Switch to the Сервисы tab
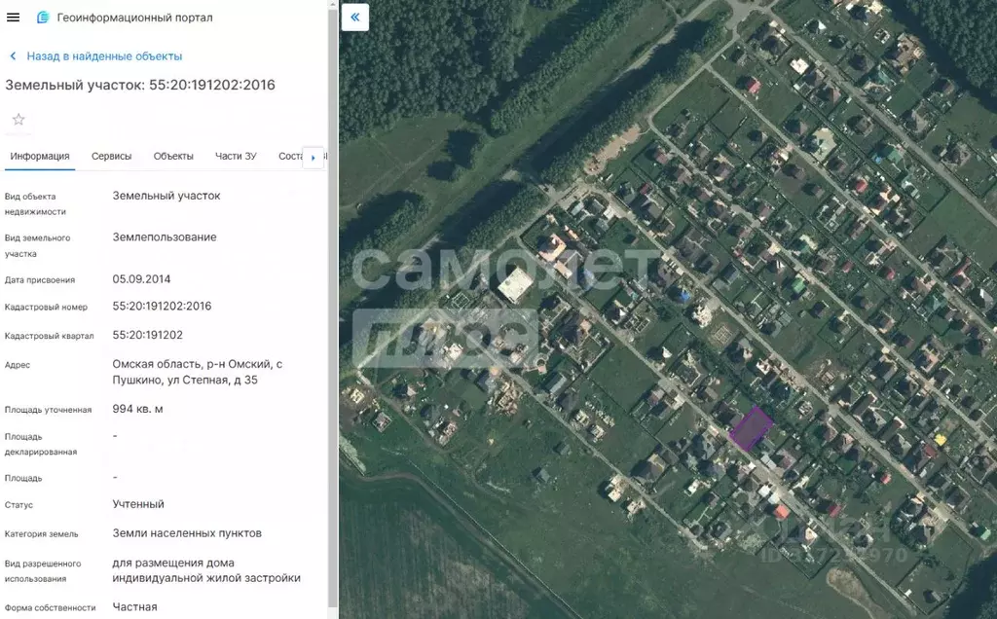This screenshot has width=997, height=619. point(111,157)
